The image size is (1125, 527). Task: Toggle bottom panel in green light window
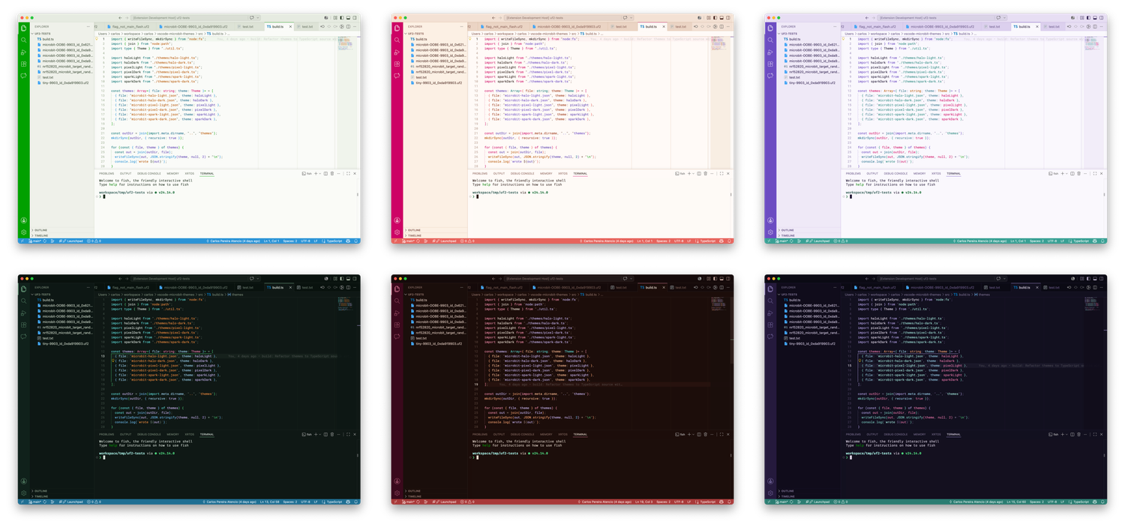[x=348, y=18]
